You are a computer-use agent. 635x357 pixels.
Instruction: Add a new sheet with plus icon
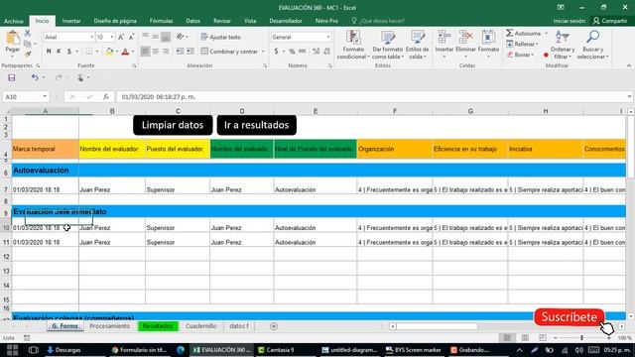[274, 326]
